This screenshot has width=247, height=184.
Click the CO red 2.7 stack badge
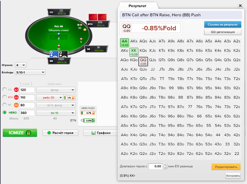point(16,90)
